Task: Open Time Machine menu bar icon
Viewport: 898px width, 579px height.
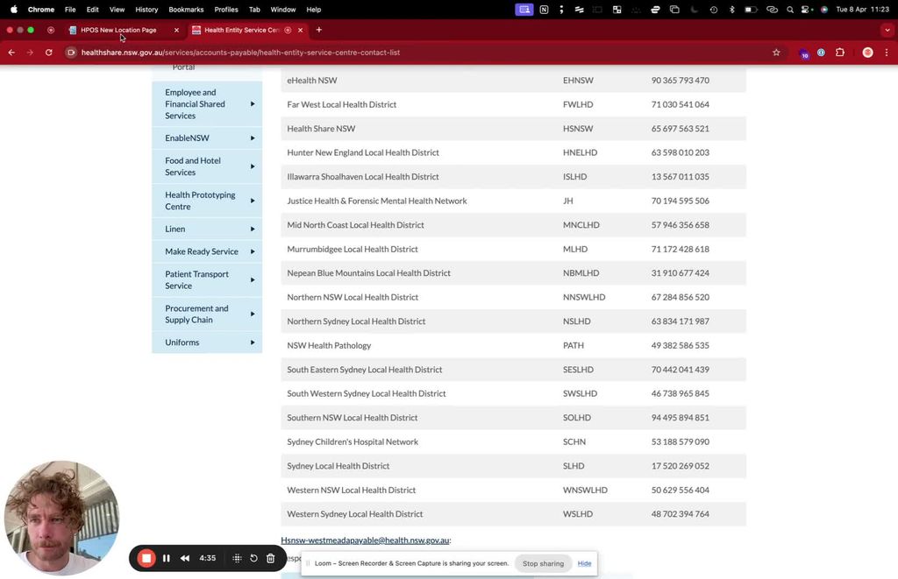Action: 713,9
